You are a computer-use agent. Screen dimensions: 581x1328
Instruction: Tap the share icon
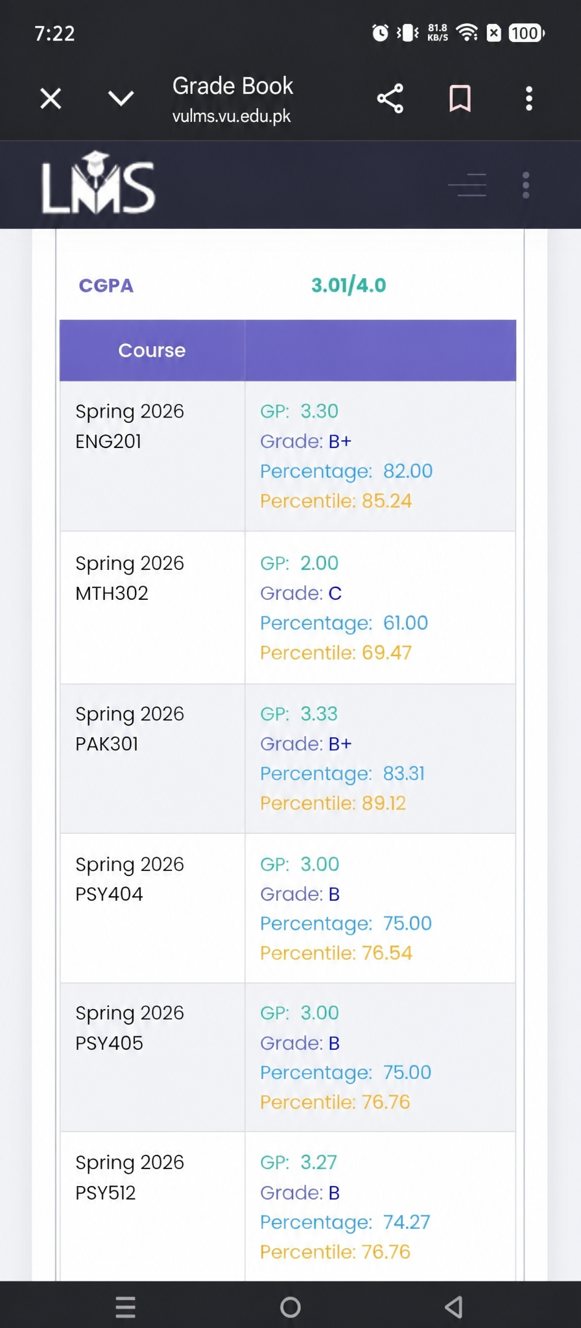390,99
